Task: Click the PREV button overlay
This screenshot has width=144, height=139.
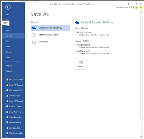Action: (6, 23)
